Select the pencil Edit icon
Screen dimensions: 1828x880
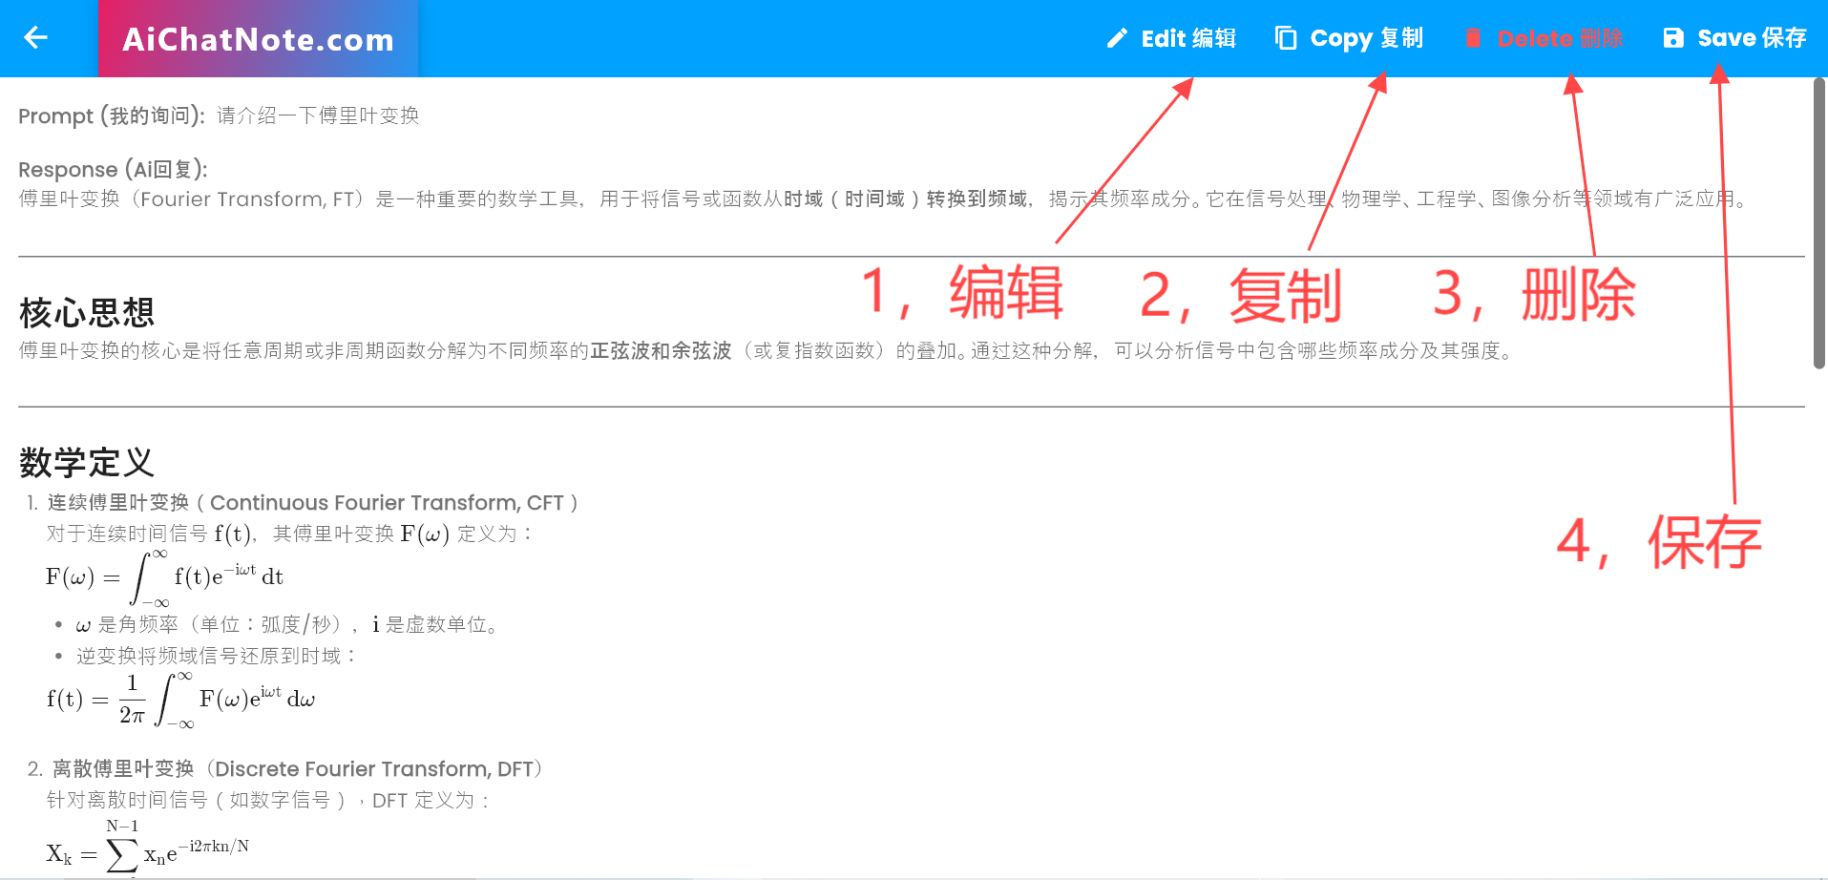point(1116,38)
